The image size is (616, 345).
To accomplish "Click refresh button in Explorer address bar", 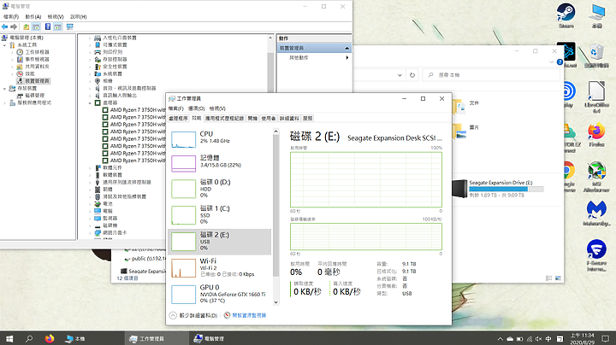I will click(x=412, y=75).
